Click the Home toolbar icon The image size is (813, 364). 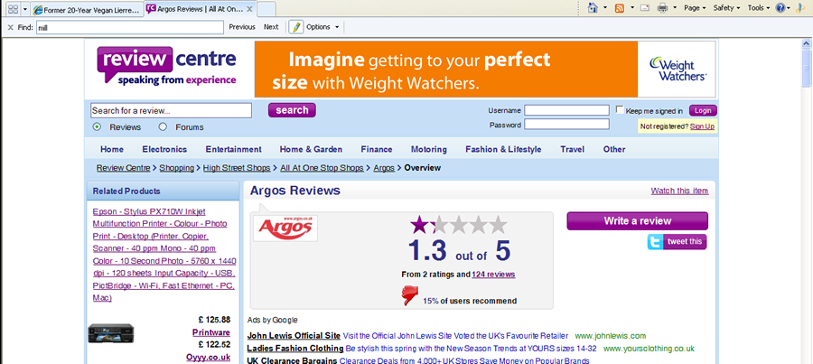pyautogui.click(x=593, y=8)
